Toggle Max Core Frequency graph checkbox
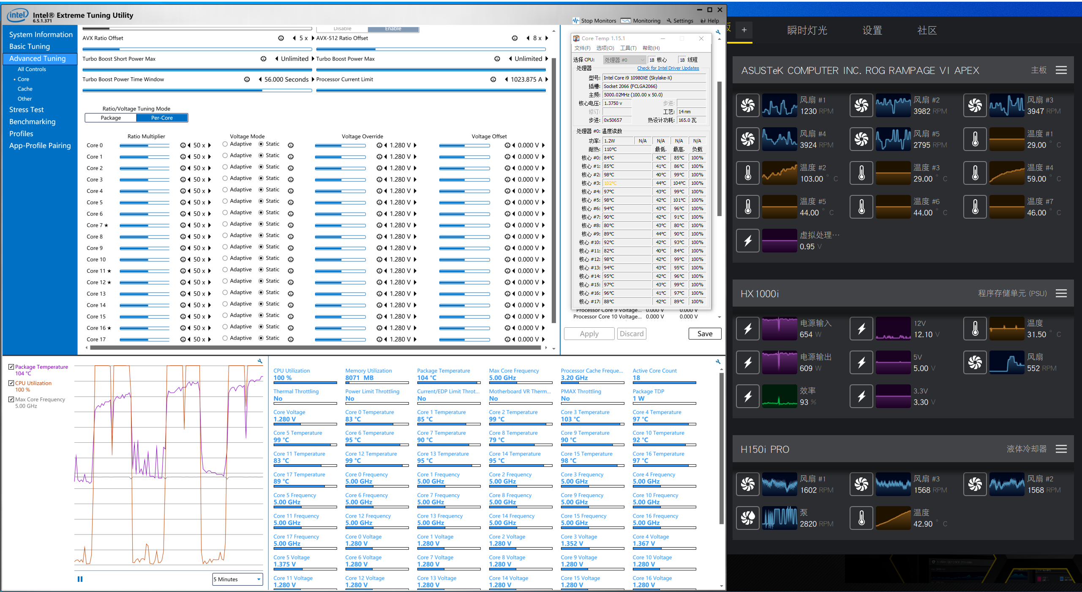The image size is (1082, 592). (11, 399)
